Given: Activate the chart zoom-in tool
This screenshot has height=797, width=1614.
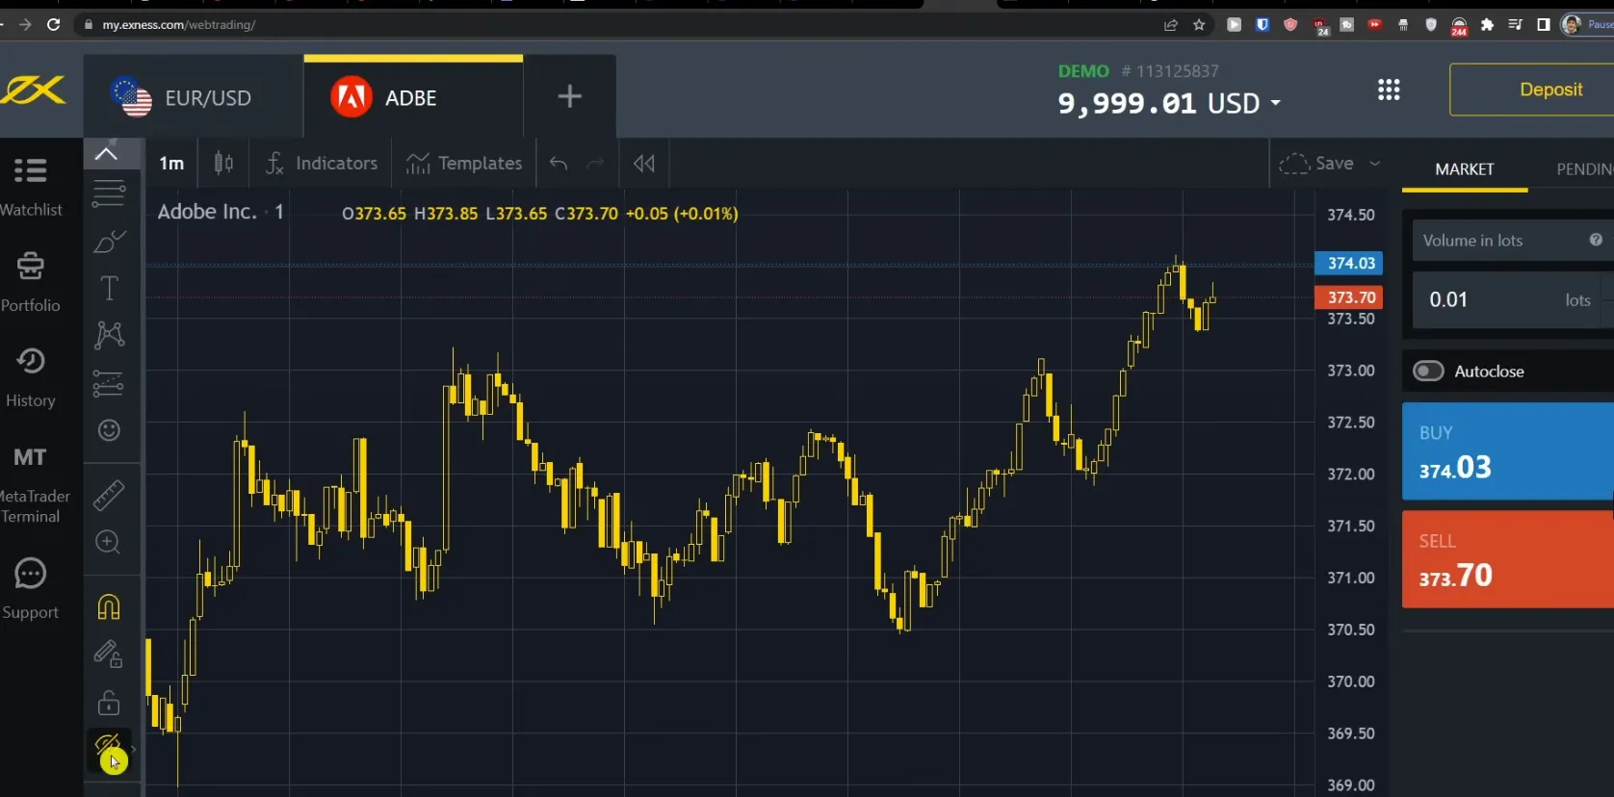Looking at the screenshot, I should tap(109, 542).
